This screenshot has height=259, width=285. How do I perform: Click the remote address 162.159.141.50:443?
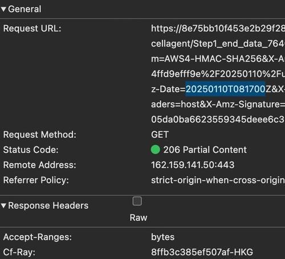(193, 165)
